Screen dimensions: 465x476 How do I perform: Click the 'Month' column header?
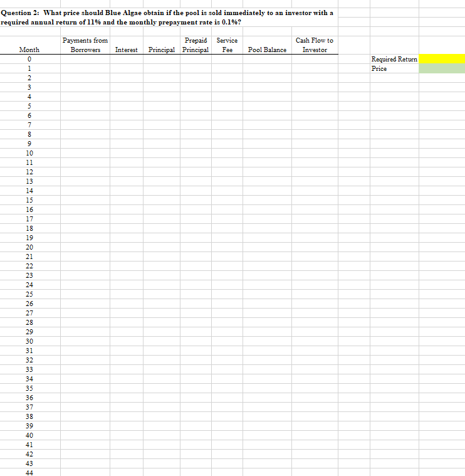[29, 50]
